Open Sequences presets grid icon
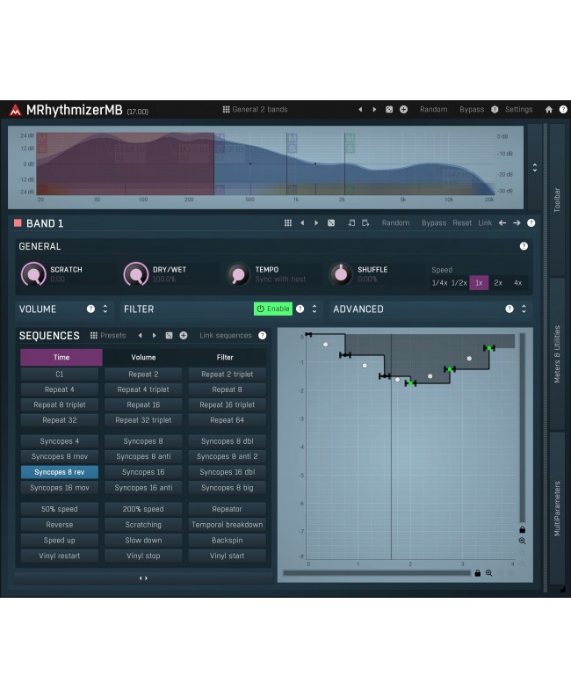The height and width of the screenshot is (698, 571). point(93,336)
